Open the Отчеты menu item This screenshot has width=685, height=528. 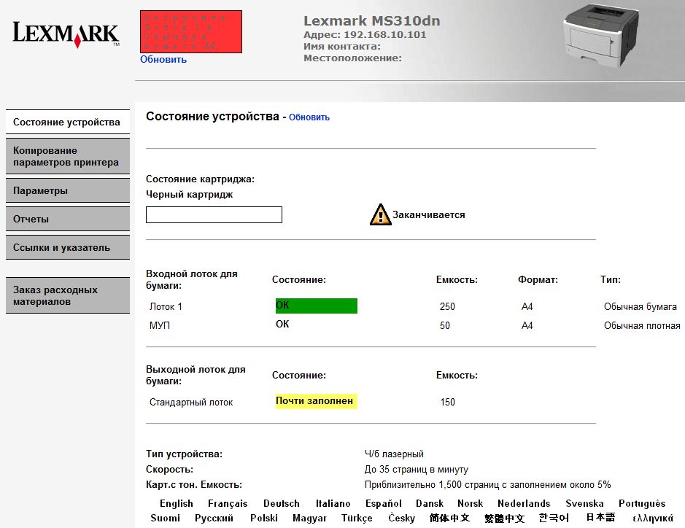[68, 219]
